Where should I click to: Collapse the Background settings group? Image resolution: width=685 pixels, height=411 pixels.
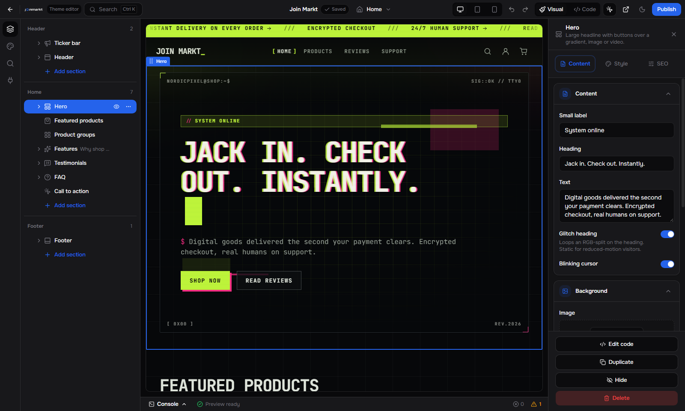coord(668,291)
